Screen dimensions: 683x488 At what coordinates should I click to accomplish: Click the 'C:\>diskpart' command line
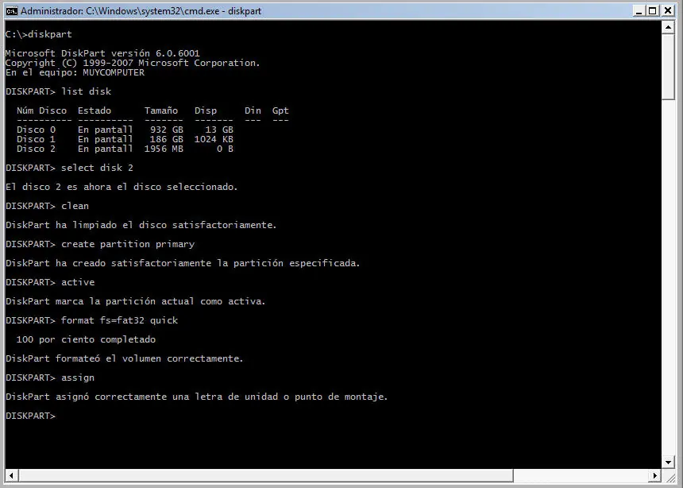(39, 34)
